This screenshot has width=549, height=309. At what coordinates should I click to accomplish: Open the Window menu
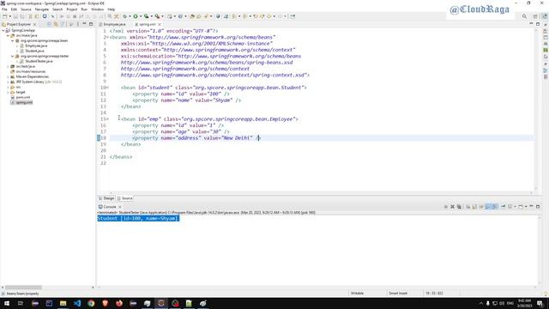pyautogui.click(x=97, y=9)
